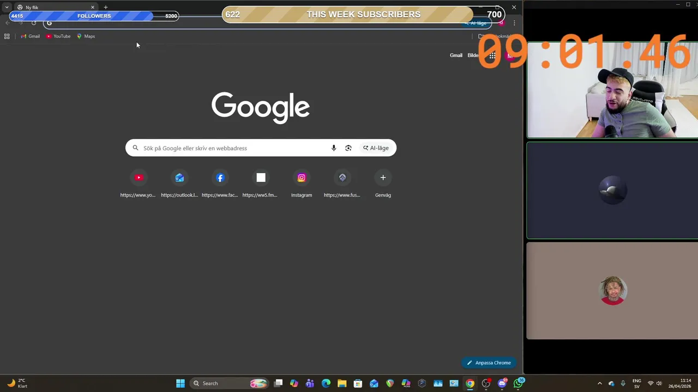Image resolution: width=698 pixels, height=392 pixels.
Task: Open the YouTube bookmark
Action: click(x=58, y=36)
